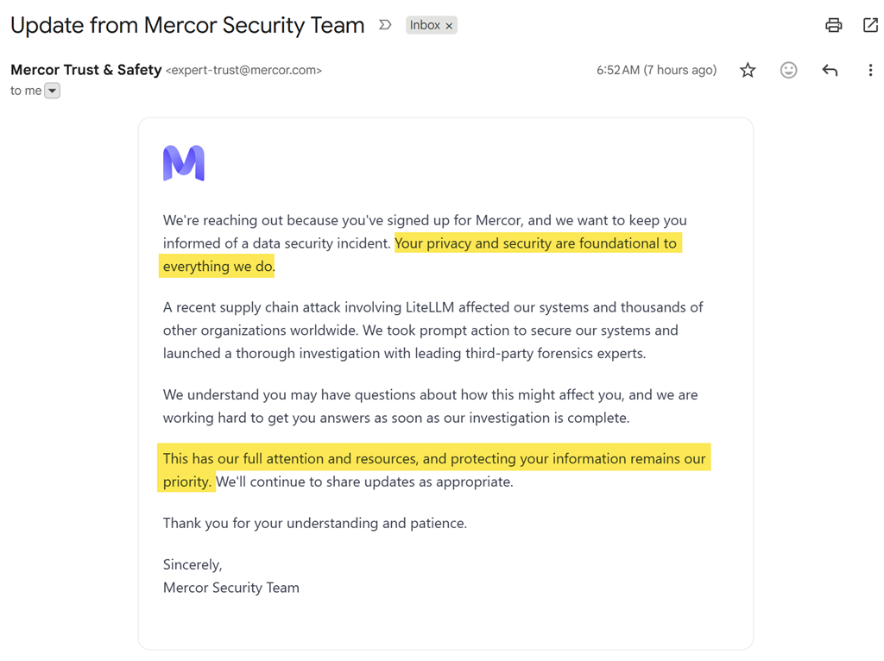884x661 pixels.
Task: Expand recipient details arrow next to "to me"
Action: click(53, 91)
